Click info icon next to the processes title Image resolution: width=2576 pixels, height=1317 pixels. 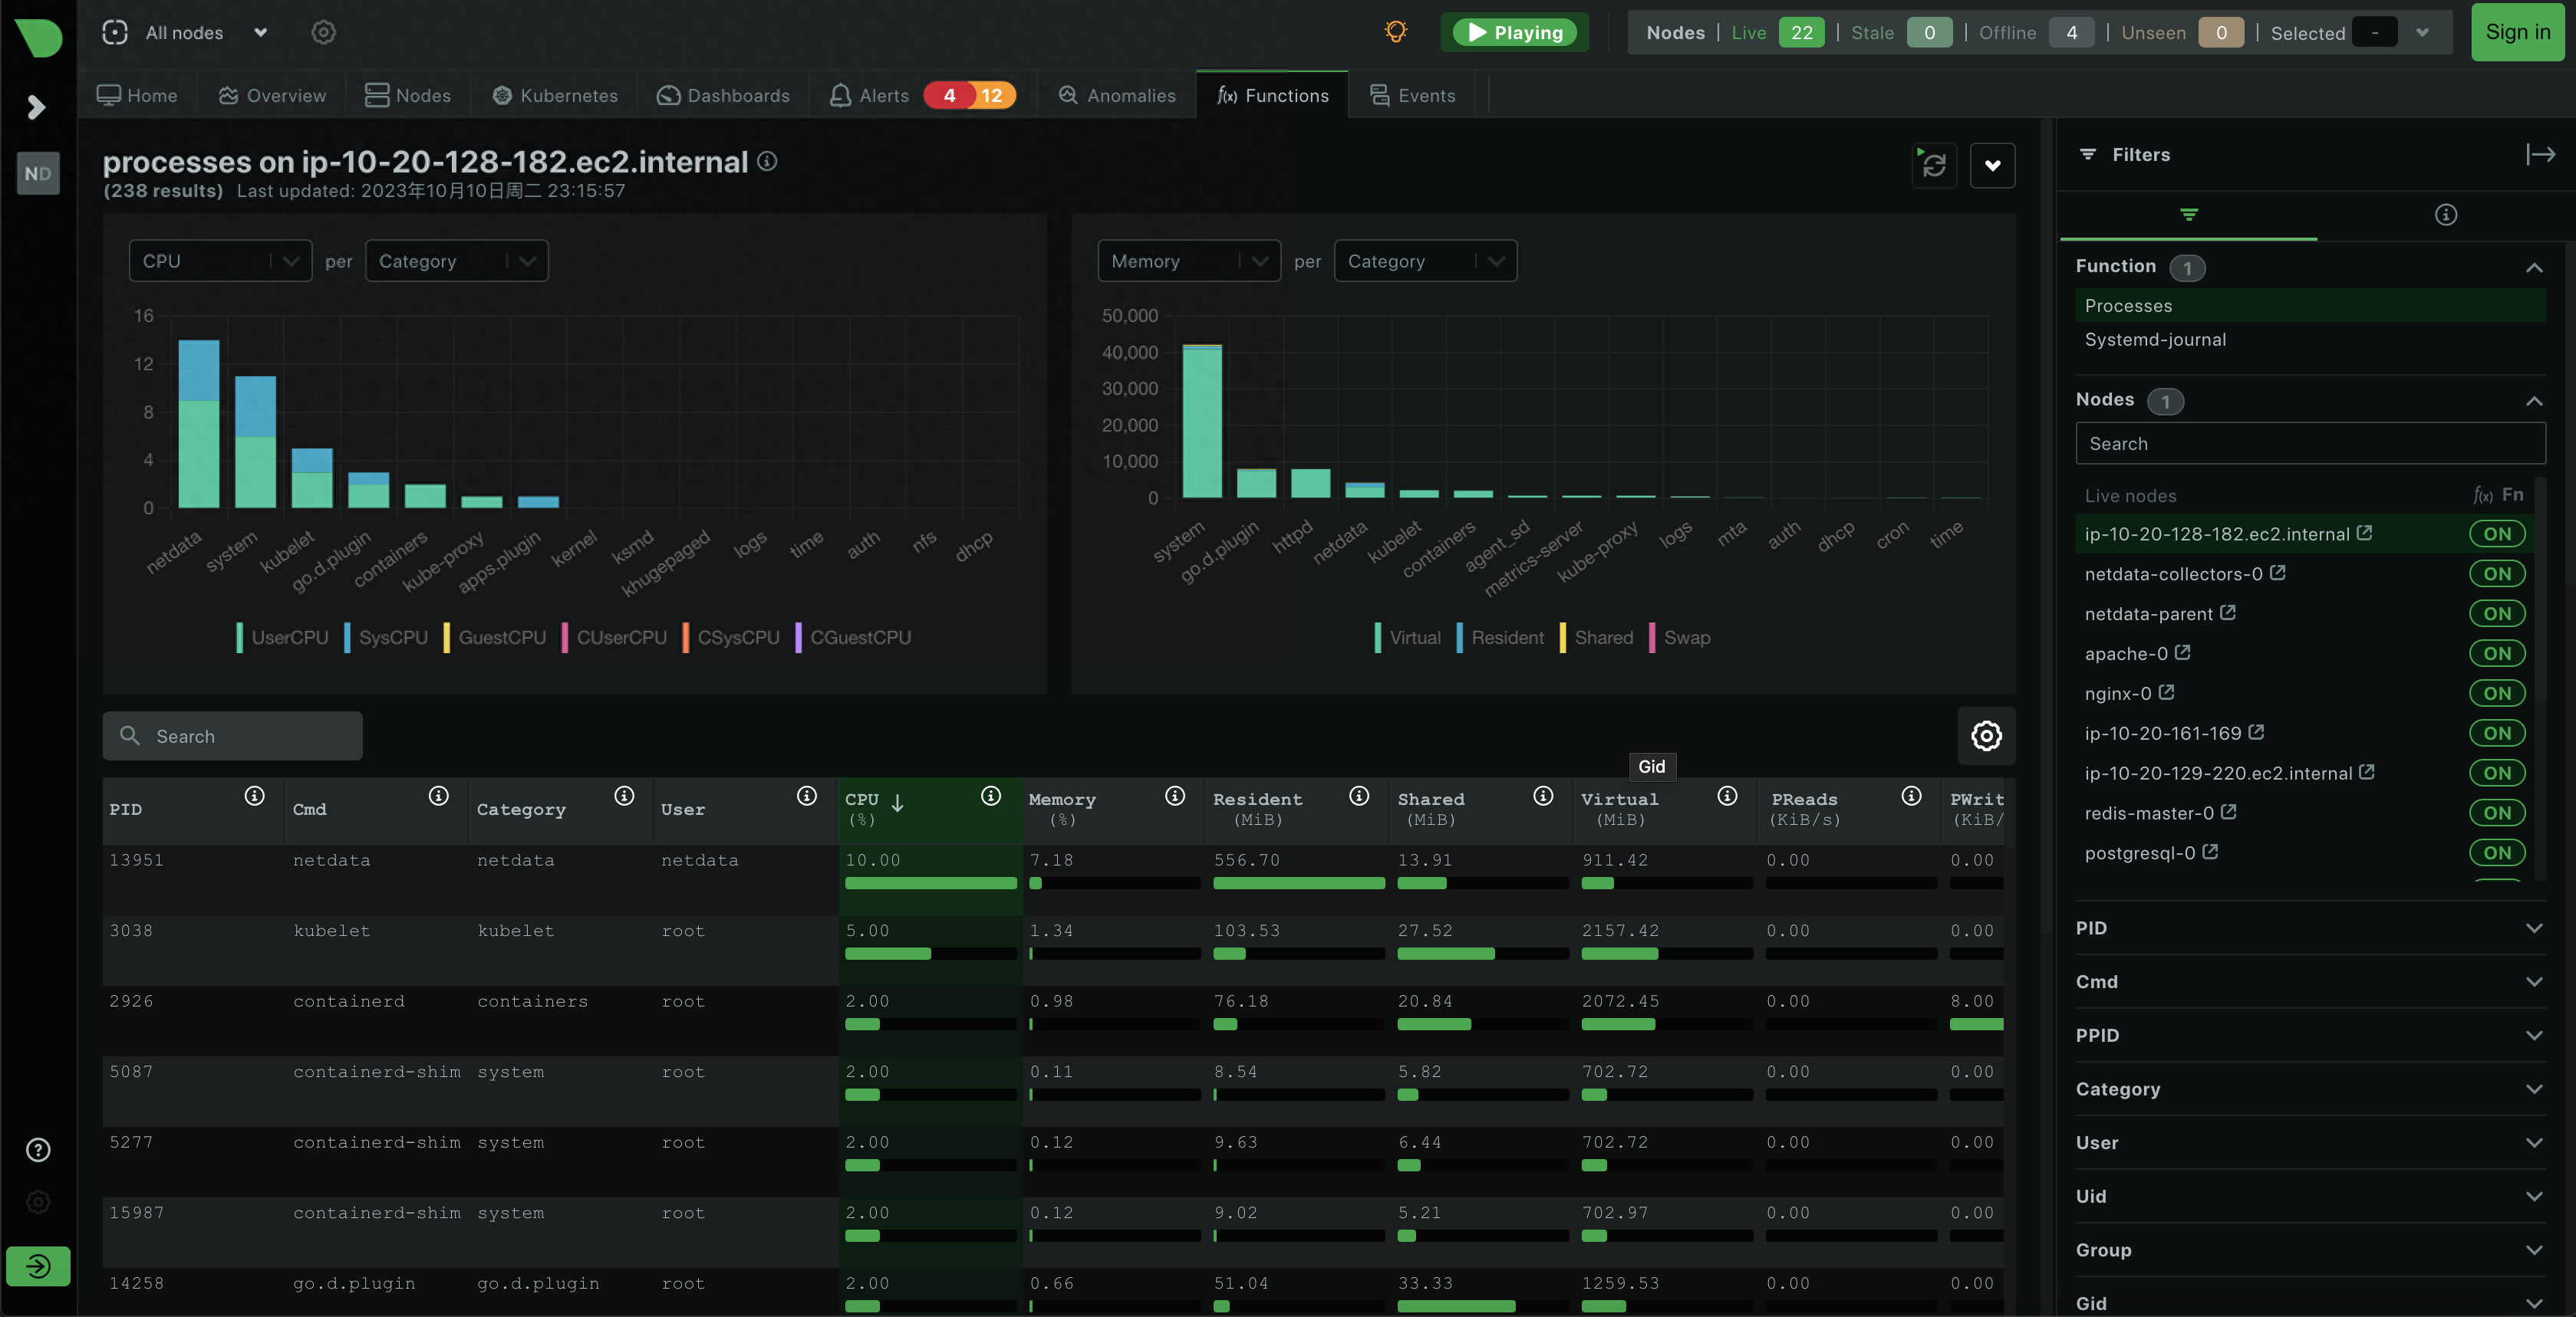767,161
